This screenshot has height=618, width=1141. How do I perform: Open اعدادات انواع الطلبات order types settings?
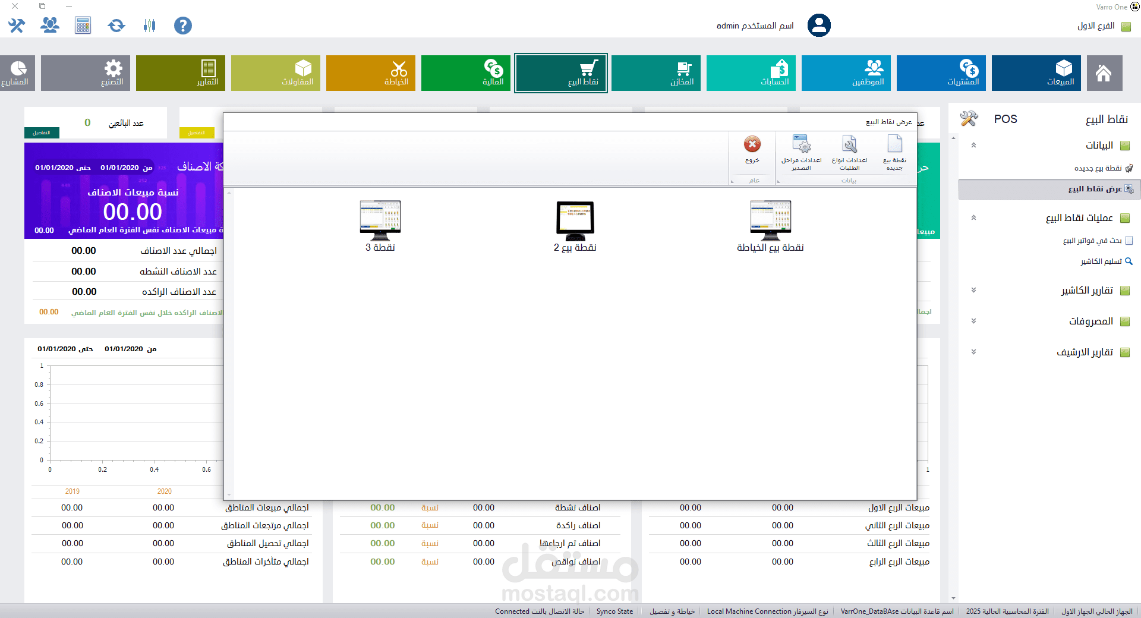coord(850,153)
